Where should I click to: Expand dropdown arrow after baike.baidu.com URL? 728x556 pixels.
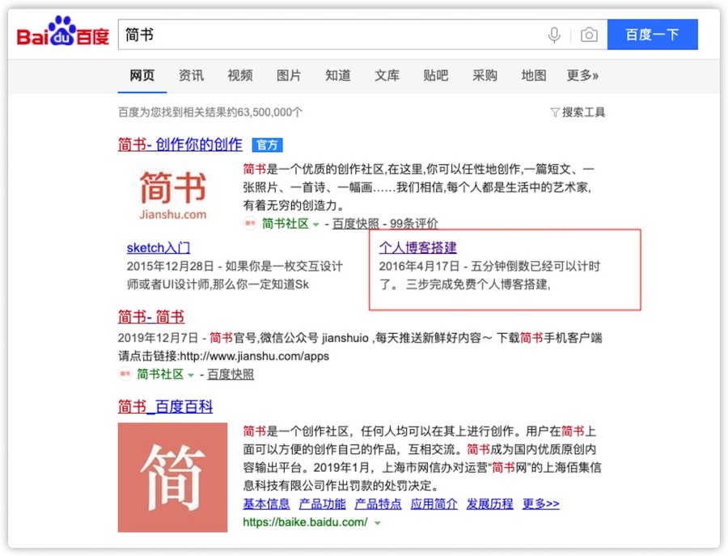coord(378,523)
